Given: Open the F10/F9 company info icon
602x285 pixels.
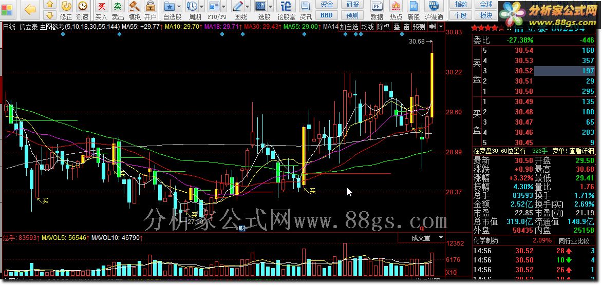Looking at the screenshot, I should 215,7.
